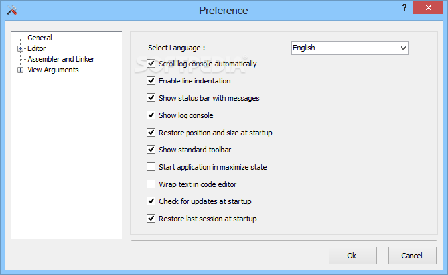Disable Check for updates at startup

point(151,201)
